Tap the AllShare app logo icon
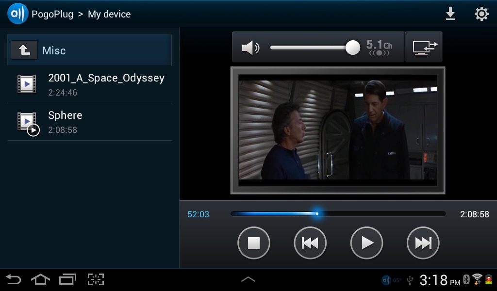 click(18, 14)
